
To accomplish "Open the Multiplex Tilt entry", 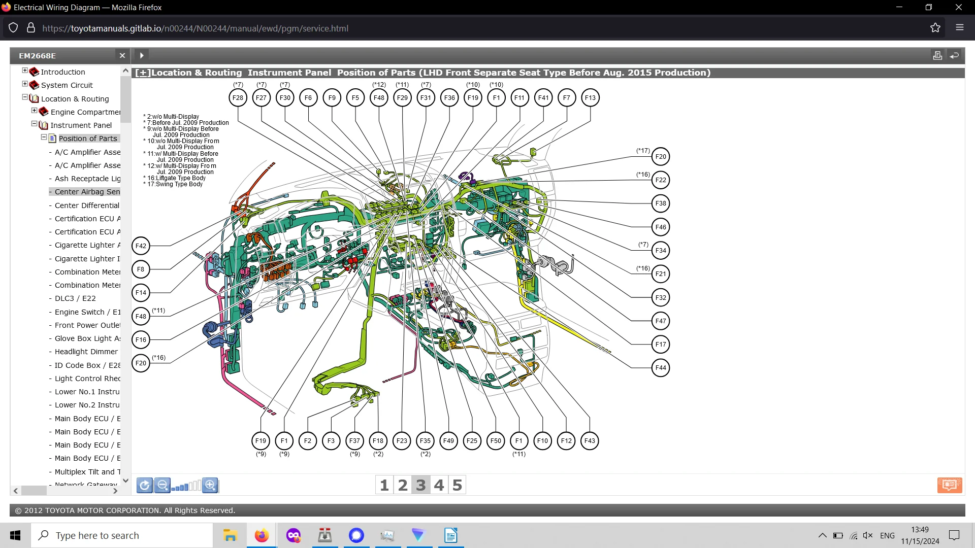I will click(x=87, y=472).
